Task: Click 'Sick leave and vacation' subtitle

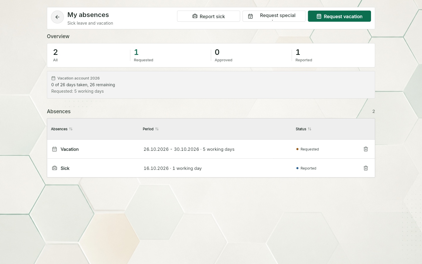Action: [x=90, y=23]
